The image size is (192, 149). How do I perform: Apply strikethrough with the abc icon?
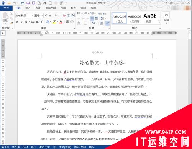point(33,22)
